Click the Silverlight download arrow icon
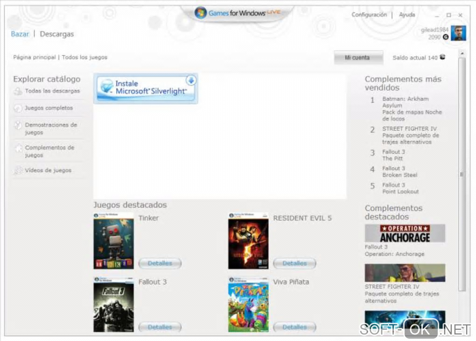476x341 pixels. coord(191,80)
